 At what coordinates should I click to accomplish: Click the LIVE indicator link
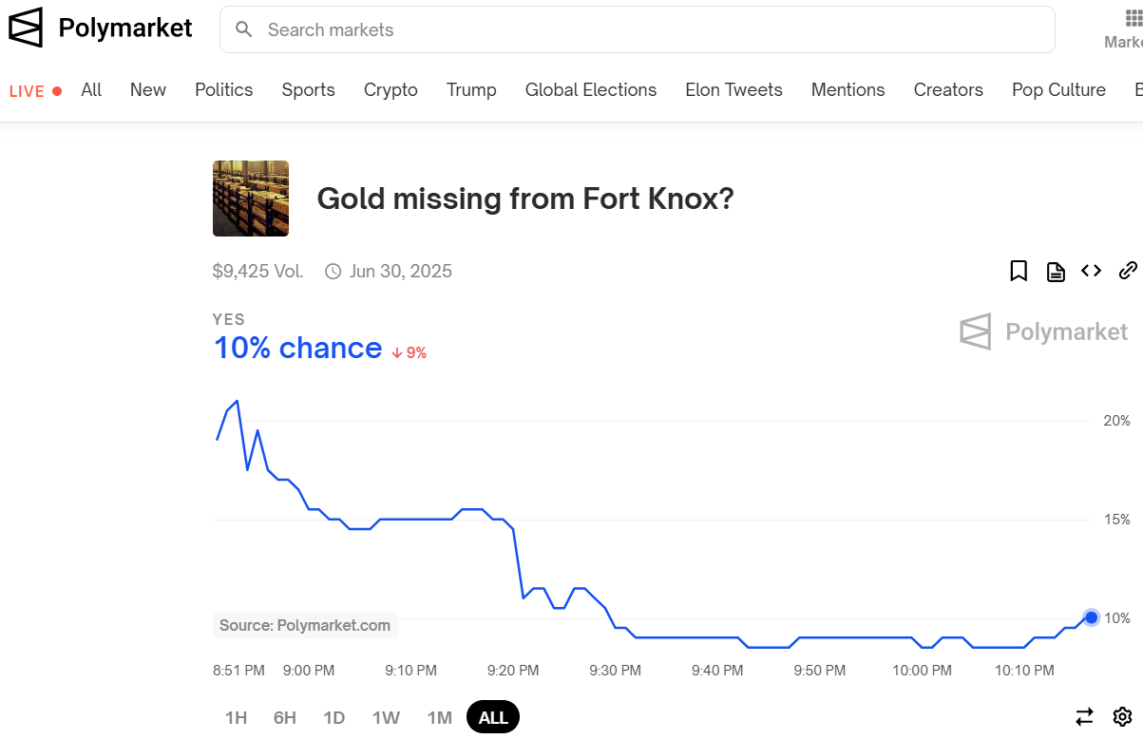click(x=35, y=91)
